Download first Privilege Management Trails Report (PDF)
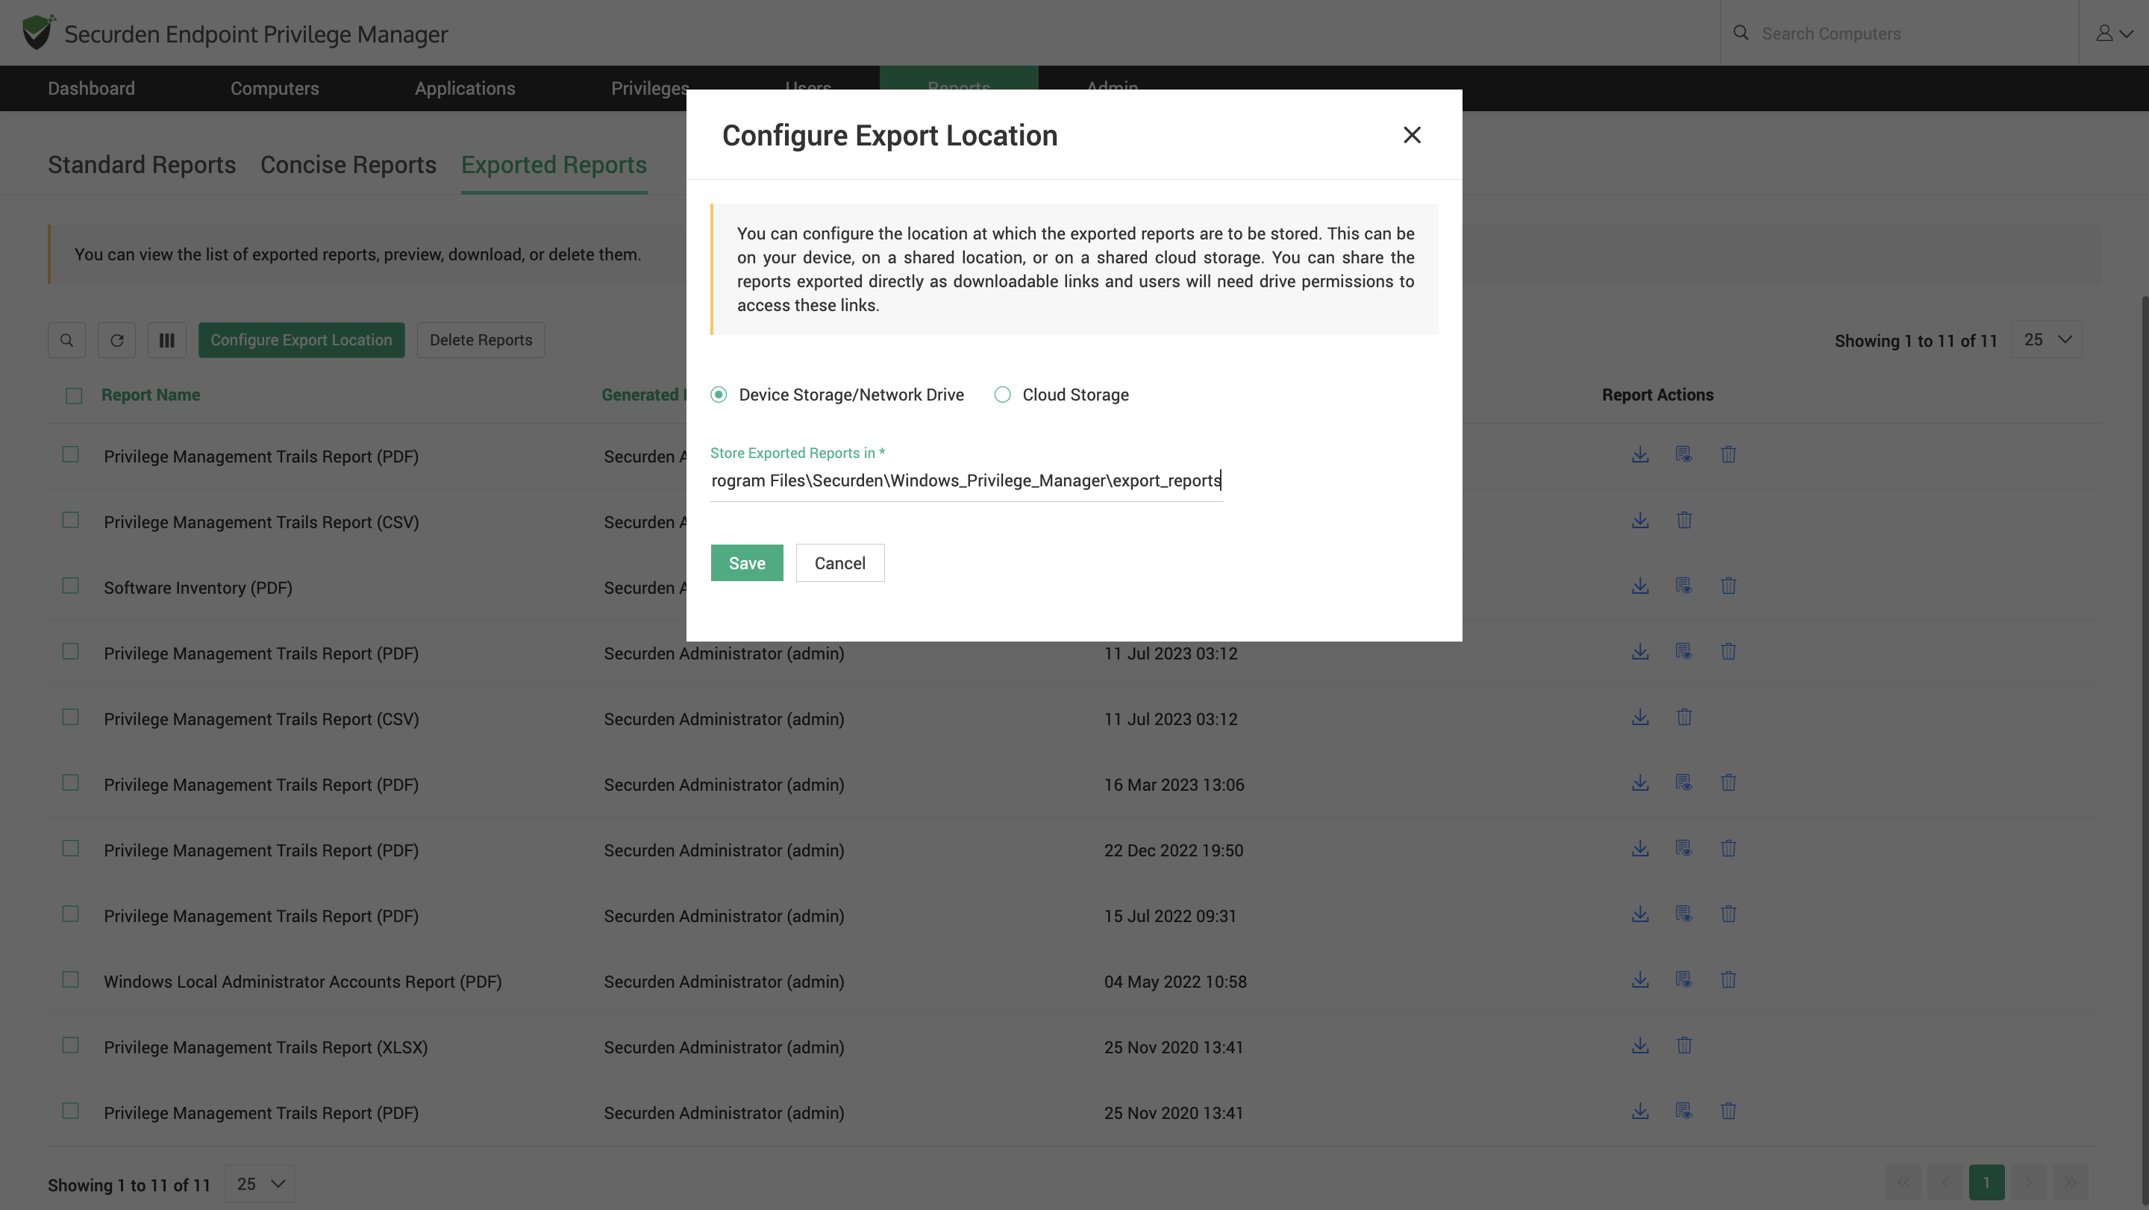The height and width of the screenshot is (1210, 2149). point(1640,454)
